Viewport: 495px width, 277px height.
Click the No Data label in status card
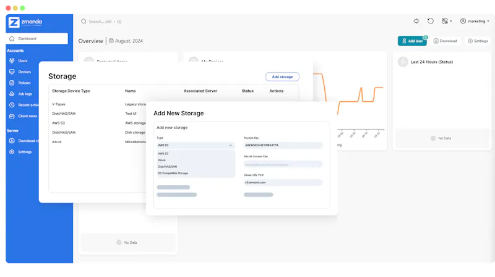(x=444, y=138)
